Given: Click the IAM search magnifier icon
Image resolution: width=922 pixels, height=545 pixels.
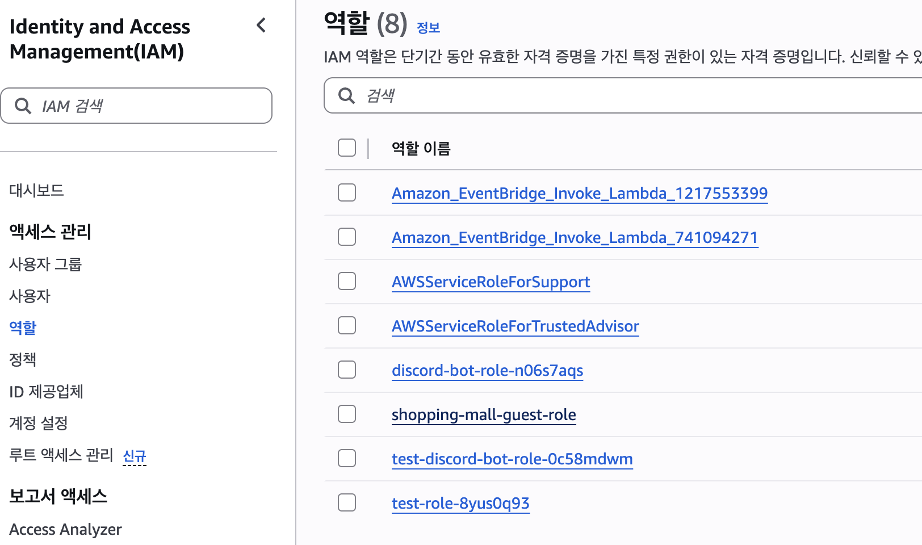Looking at the screenshot, I should coord(23,106).
